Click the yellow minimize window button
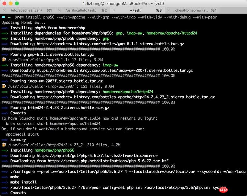This screenshot has width=247, height=196. pos(11,3)
